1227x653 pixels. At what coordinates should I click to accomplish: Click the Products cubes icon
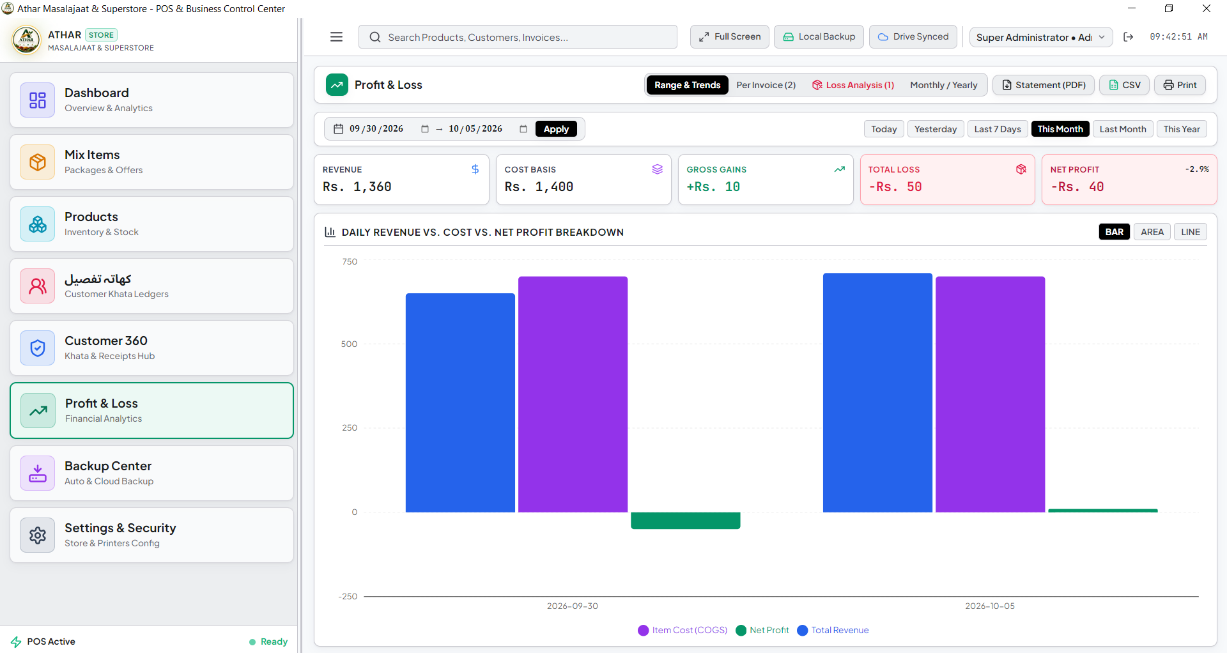point(38,224)
